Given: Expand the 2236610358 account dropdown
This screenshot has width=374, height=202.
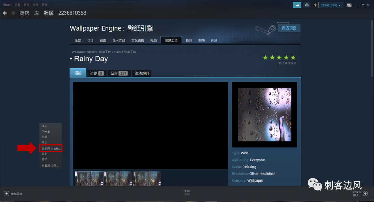Looking at the screenshot, I should click(331, 5).
